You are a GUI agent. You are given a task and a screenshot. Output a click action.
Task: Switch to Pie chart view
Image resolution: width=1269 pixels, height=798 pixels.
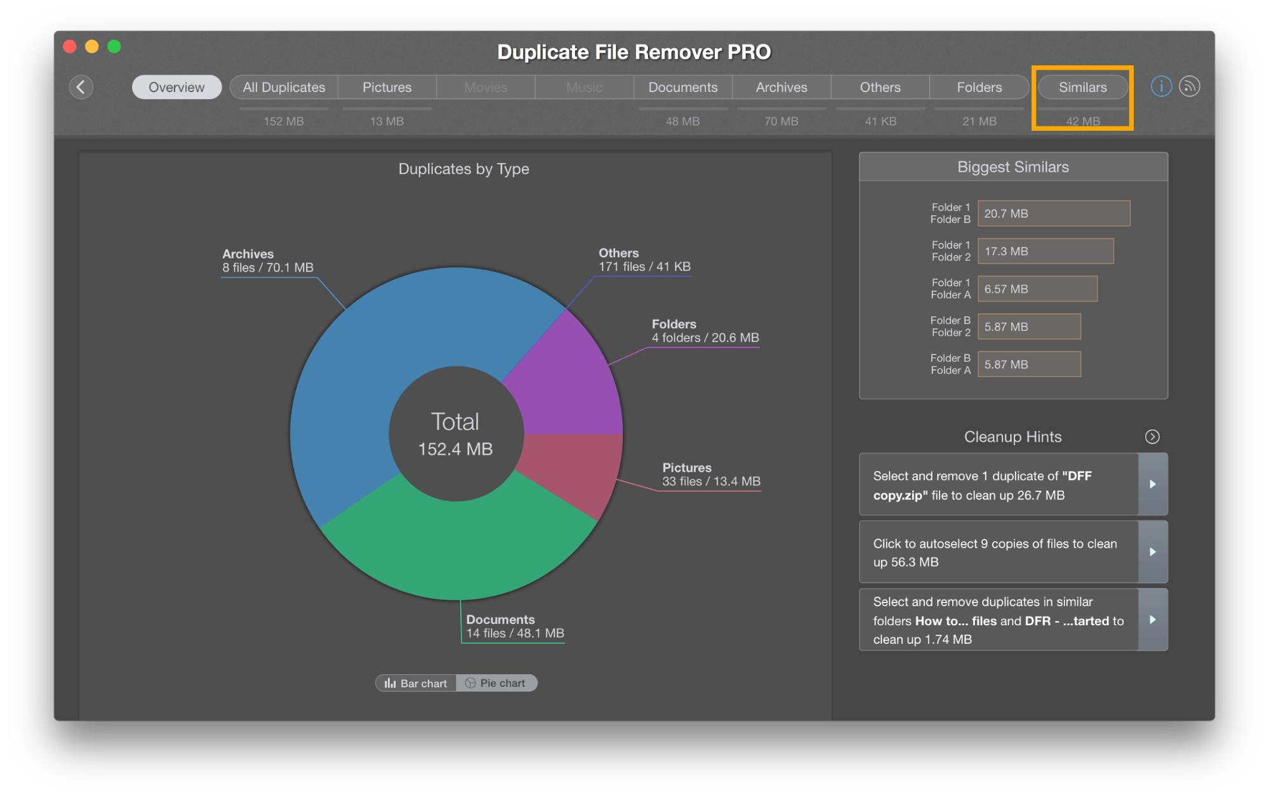[x=496, y=683]
